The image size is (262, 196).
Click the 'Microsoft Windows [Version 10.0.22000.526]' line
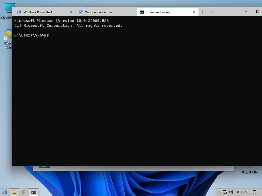62,21
